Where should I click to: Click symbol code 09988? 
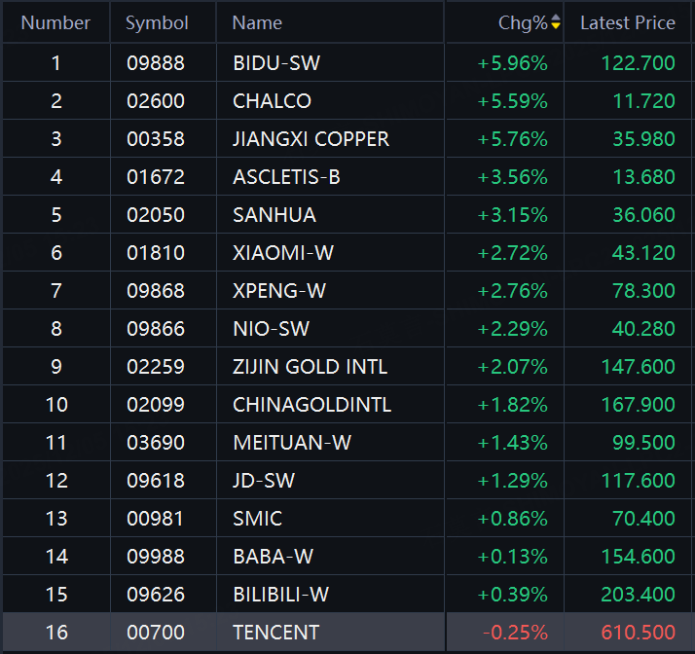pos(156,557)
